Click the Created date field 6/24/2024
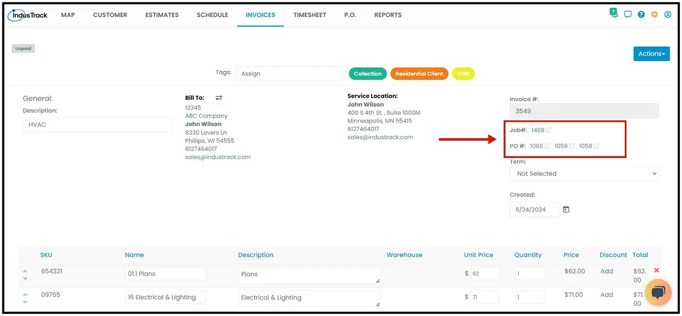 534,209
